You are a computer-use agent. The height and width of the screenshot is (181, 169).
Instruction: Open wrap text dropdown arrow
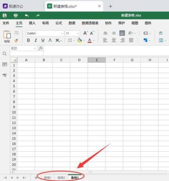click(150, 33)
